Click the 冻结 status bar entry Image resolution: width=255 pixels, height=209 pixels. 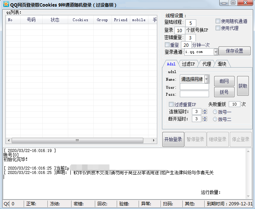pos(55,204)
